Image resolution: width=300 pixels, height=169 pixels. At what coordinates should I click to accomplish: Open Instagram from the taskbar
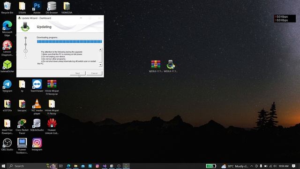pos(97,166)
